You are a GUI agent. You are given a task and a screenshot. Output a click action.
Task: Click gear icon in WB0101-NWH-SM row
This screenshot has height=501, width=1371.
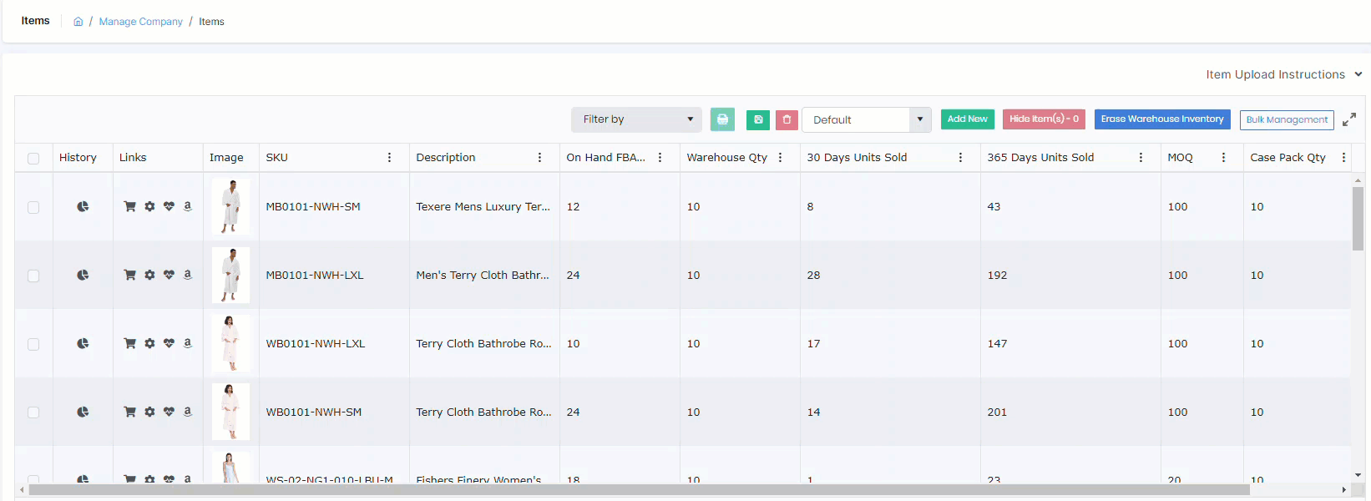point(149,412)
